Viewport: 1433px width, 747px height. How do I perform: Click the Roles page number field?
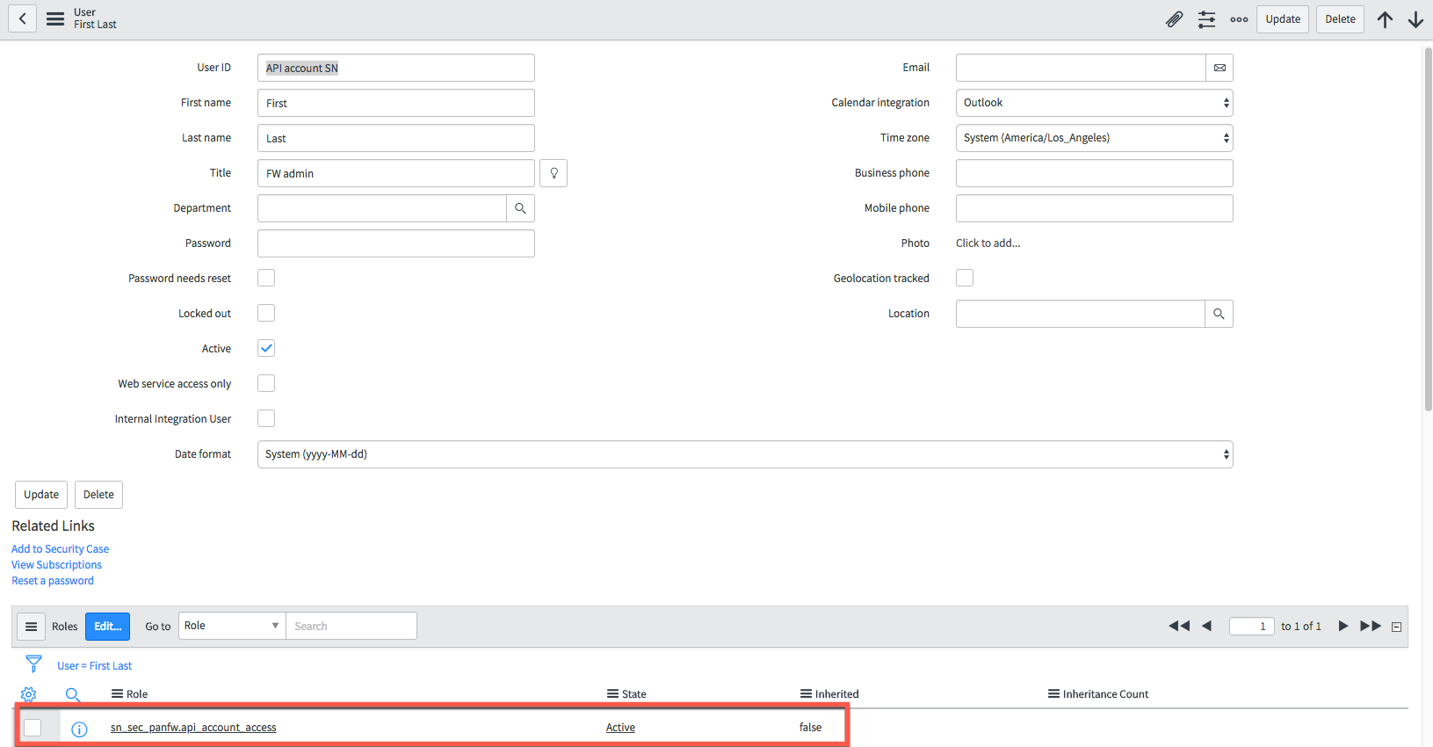pyautogui.click(x=1252, y=627)
